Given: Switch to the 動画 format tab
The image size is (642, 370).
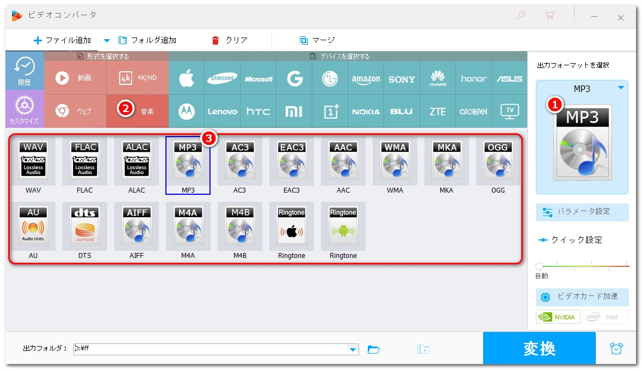Looking at the screenshot, I should click(75, 78).
